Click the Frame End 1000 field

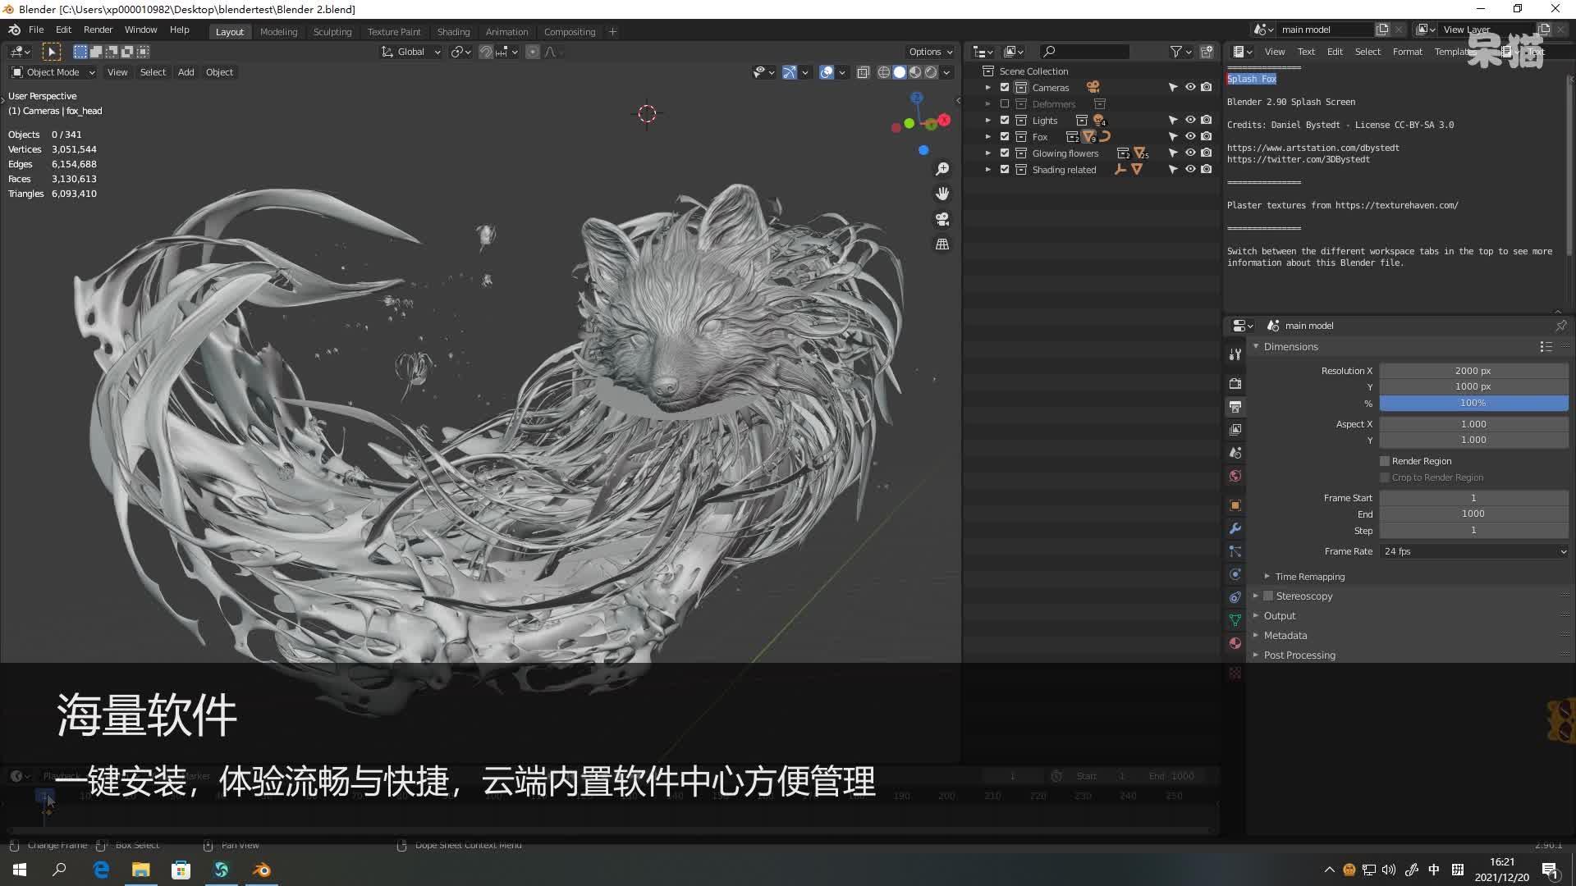pyautogui.click(x=1474, y=514)
